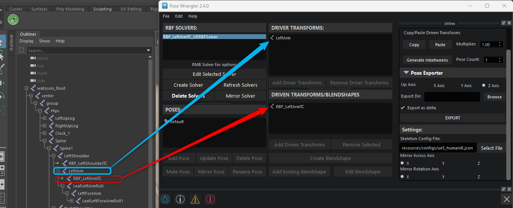Set Mirror Across Axis to Y
The height and width of the screenshot is (208, 513).
coord(438,163)
